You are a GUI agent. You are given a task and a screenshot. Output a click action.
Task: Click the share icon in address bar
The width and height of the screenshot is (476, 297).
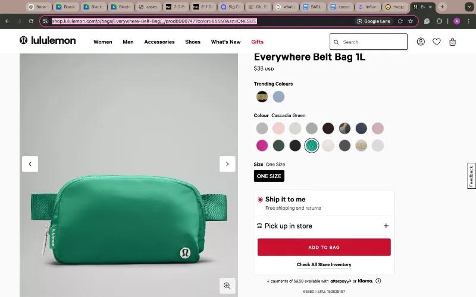pos(400,21)
